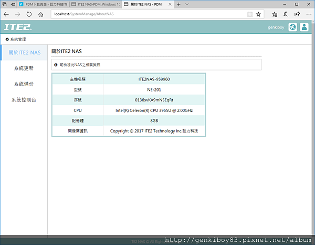Viewport: 315px width, 245px height.
Task: Open 系統更新 in the sidebar
Action: pyautogui.click(x=24, y=68)
